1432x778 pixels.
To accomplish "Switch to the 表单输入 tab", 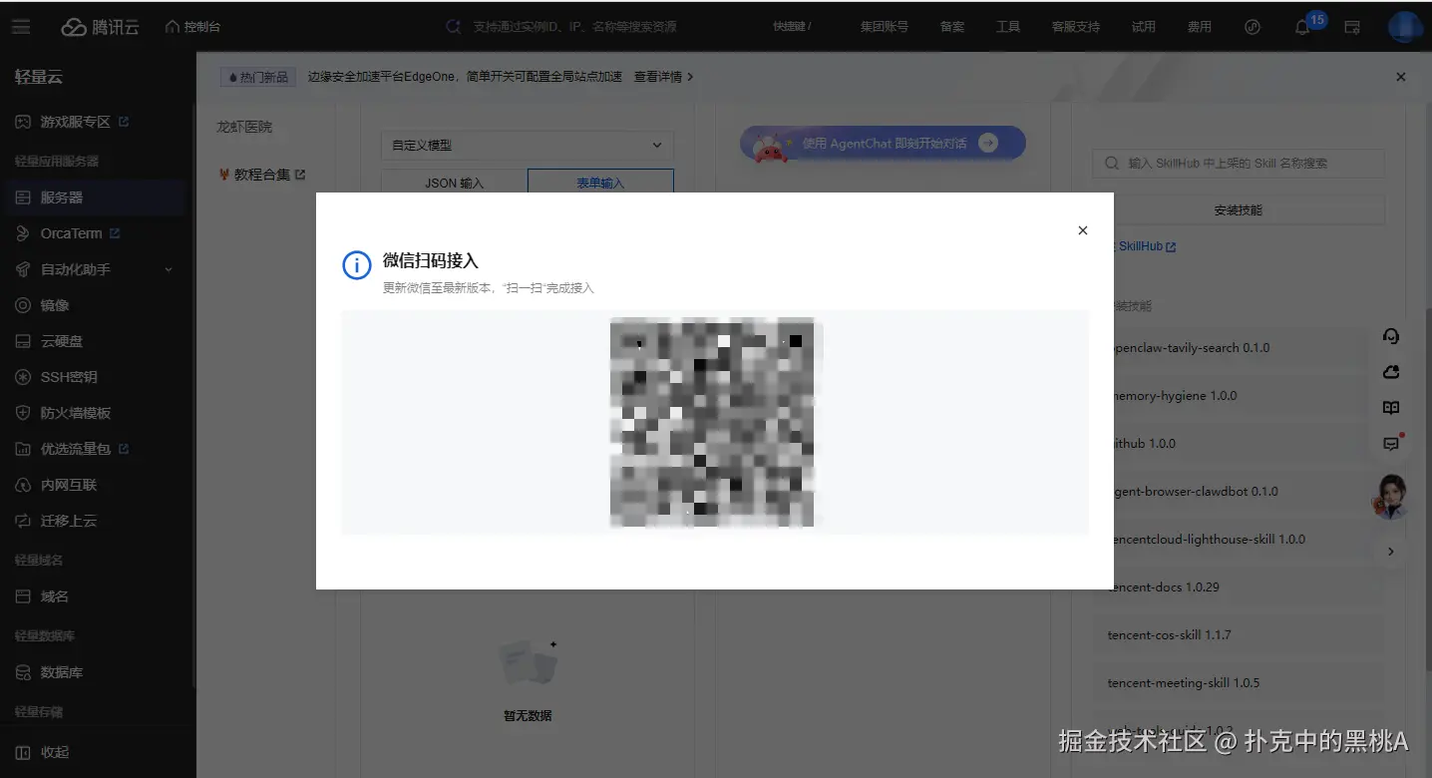I will pyautogui.click(x=600, y=182).
